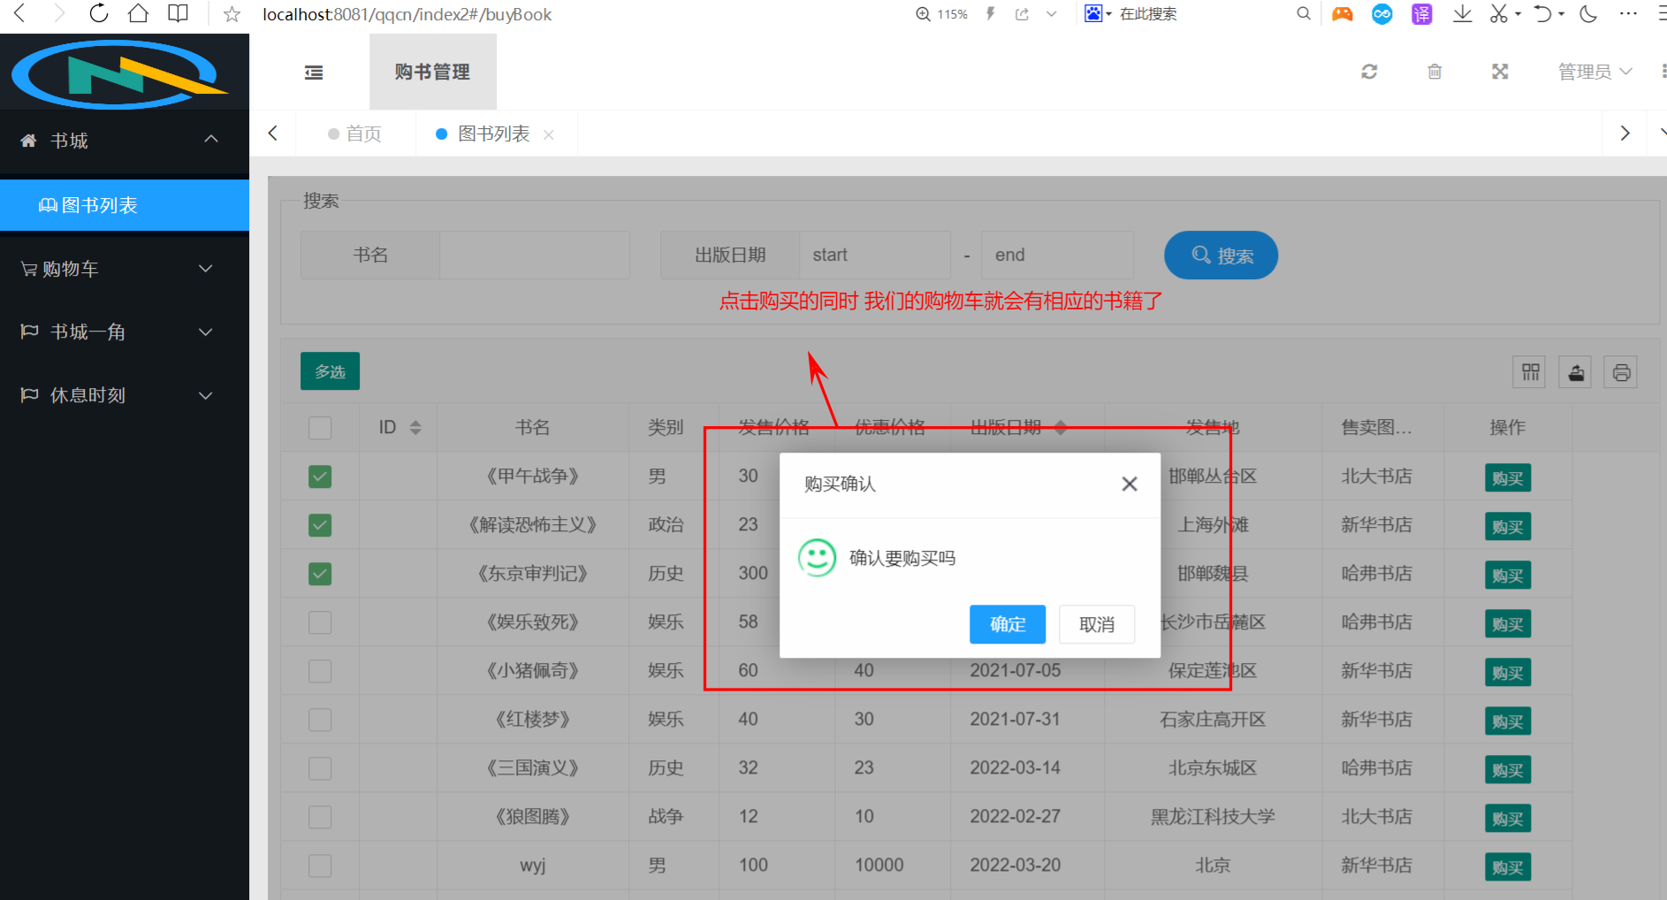The width and height of the screenshot is (1667, 900).
Task: Print the table with printer icon
Action: 1621,372
